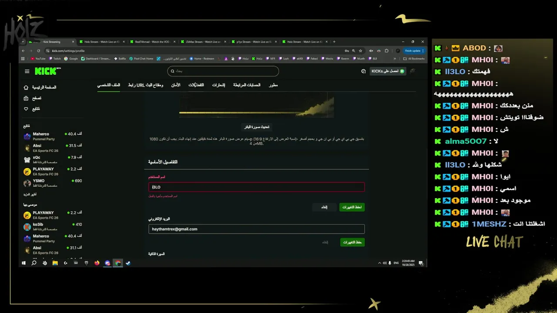Screen dimensions: 557x313
Task: Open the الأمان security tab
Action: pos(175,85)
